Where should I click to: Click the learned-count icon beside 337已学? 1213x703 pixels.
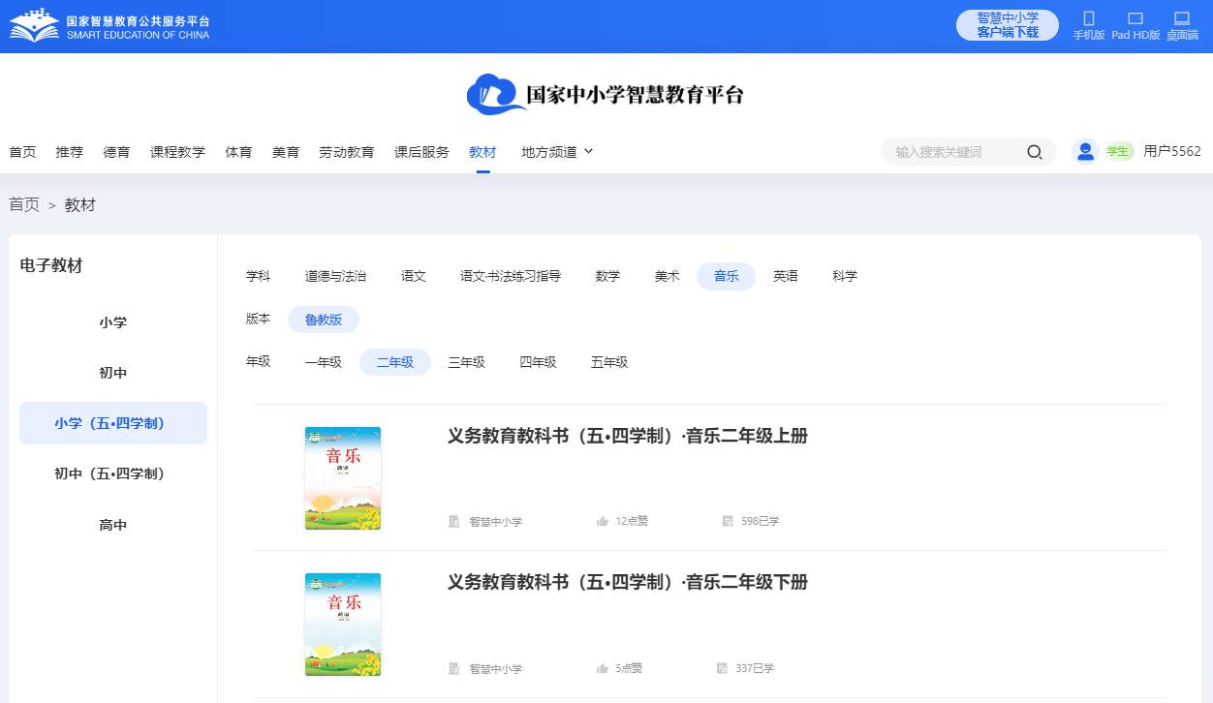click(x=722, y=668)
